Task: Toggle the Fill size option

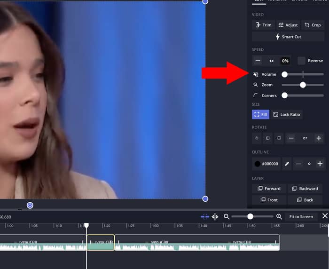Action: (x=260, y=114)
